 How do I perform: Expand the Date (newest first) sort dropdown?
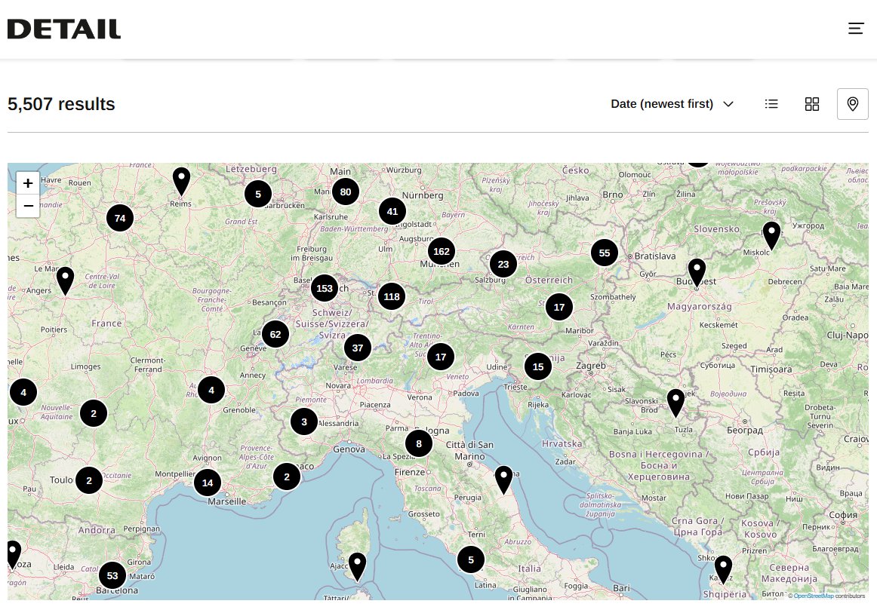coord(672,104)
